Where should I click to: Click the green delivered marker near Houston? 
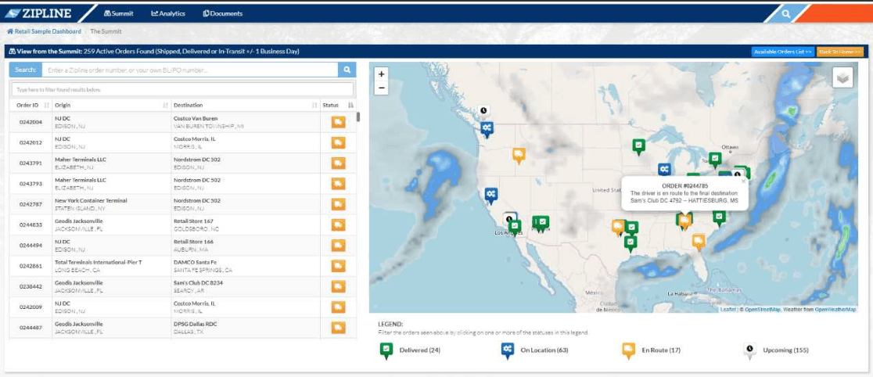point(630,243)
